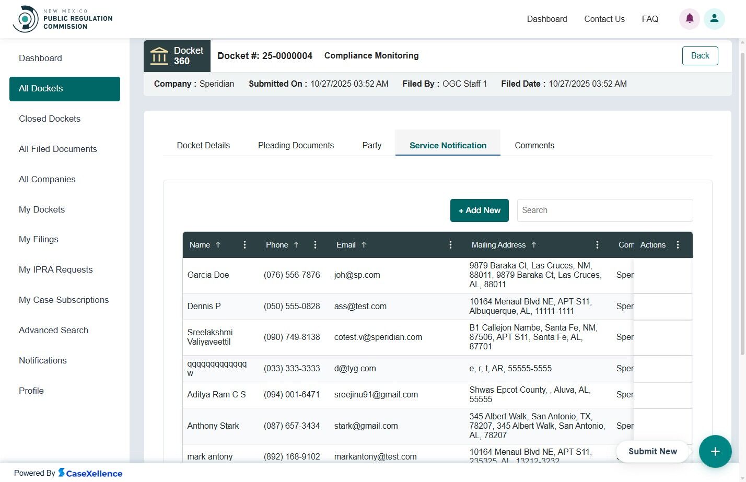Image resolution: width=746 pixels, height=482 pixels.
Task: Open My Dockets in sidebar
Action: tap(42, 210)
